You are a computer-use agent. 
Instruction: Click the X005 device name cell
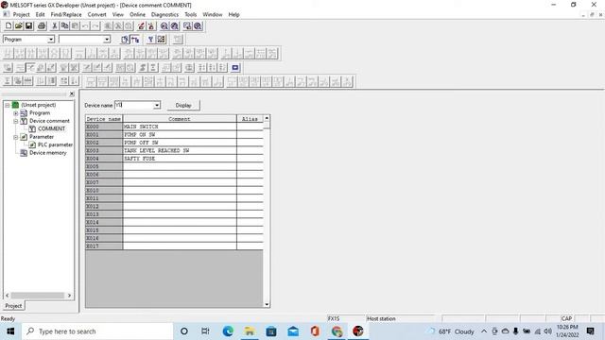click(104, 166)
